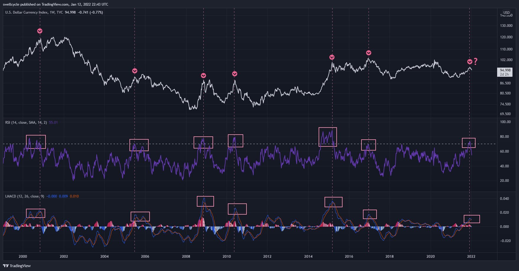Click the pink marker beside the question mark
Image resolution: width=519 pixels, height=271 pixels.
tap(470, 62)
